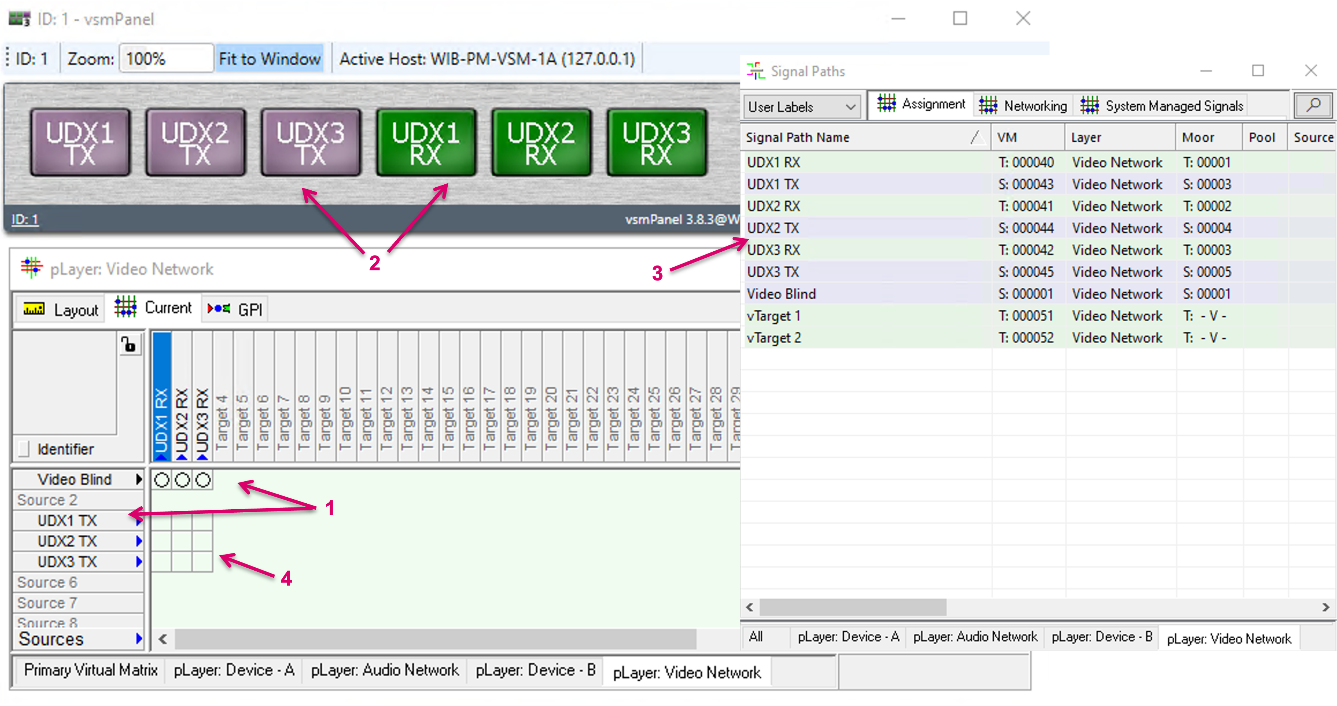Click the Zoom 100% input field
Image resolution: width=1337 pixels, height=706 pixels.
(x=166, y=59)
